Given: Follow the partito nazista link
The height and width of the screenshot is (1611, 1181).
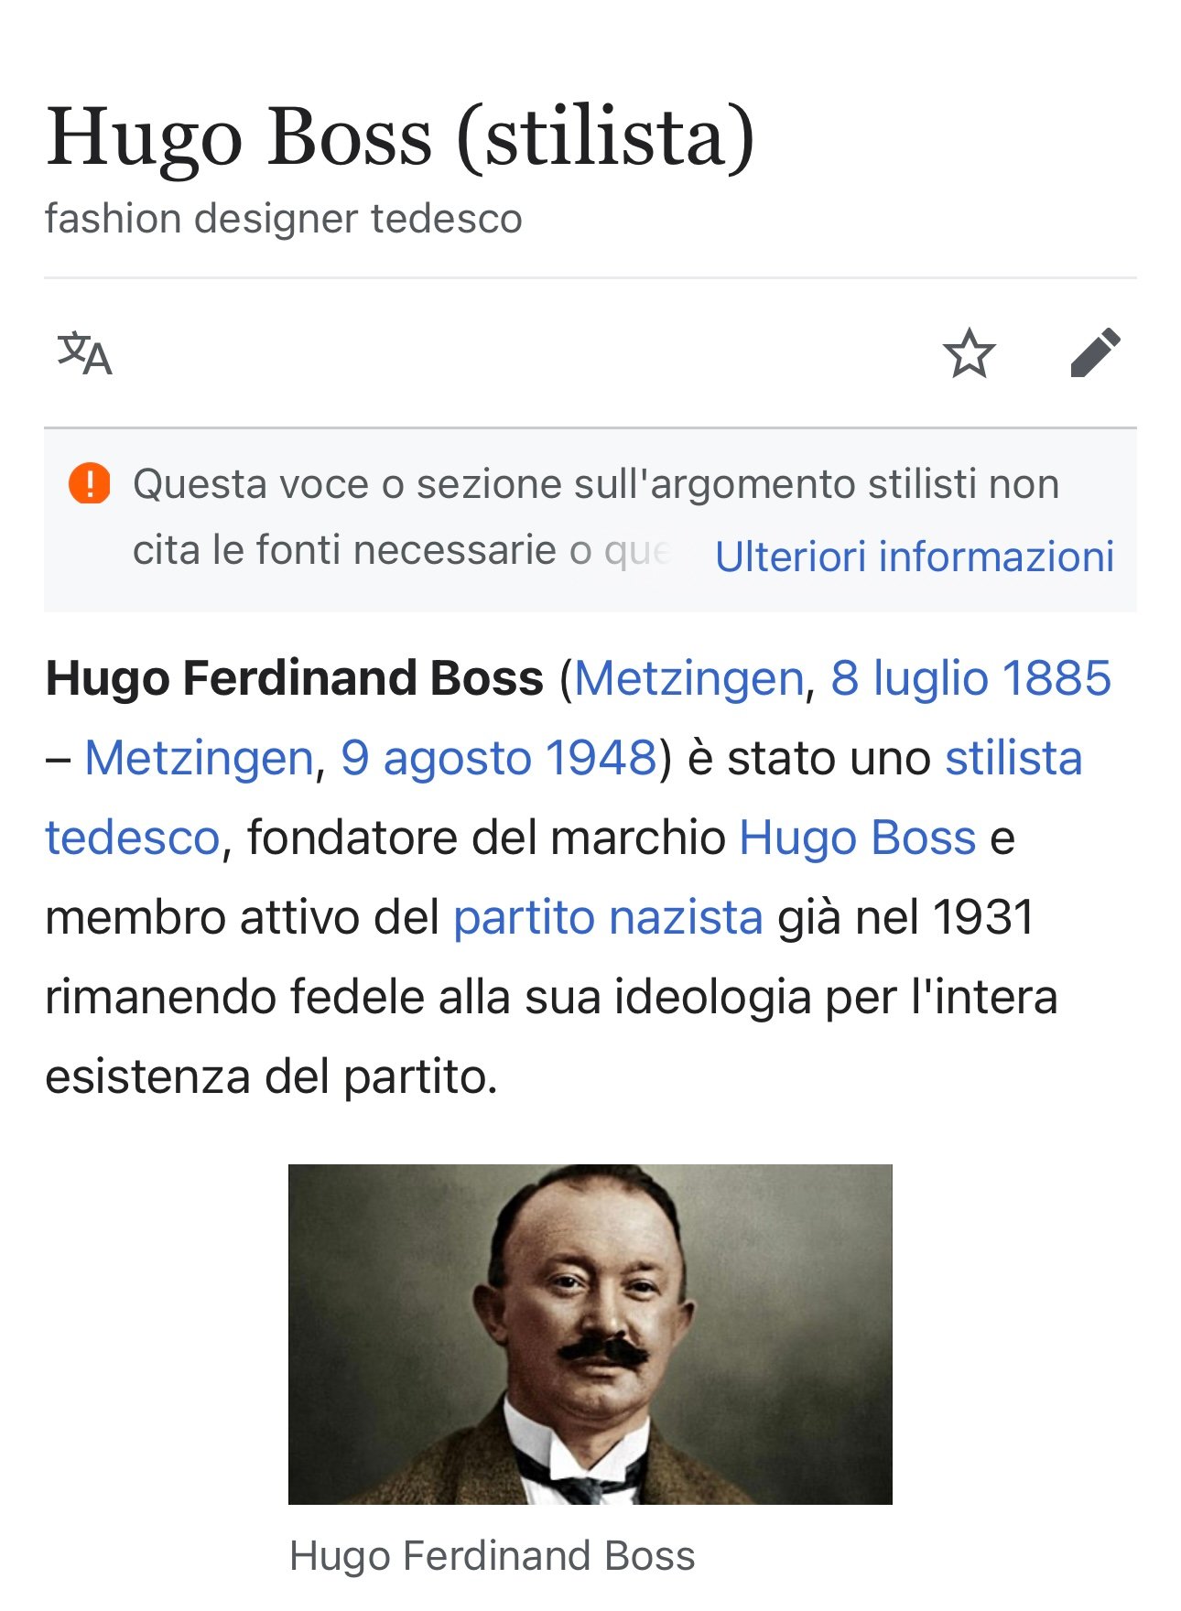Looking at the screenshot, I should tap(608, 917).
